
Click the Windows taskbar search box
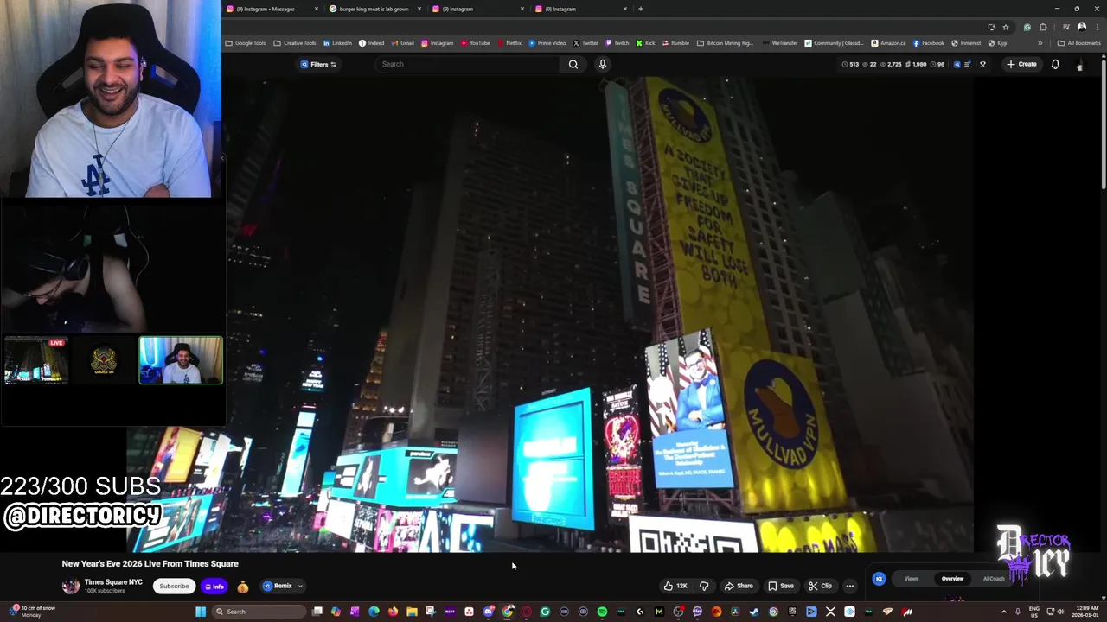point(258,612)
